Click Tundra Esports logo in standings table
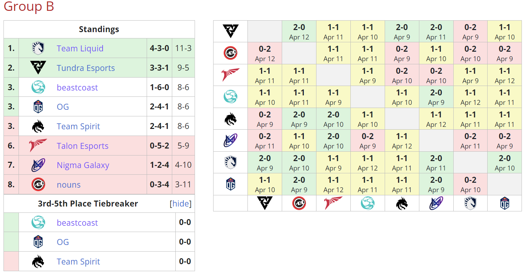The image size is (524, 275). (x=38, y=68)
